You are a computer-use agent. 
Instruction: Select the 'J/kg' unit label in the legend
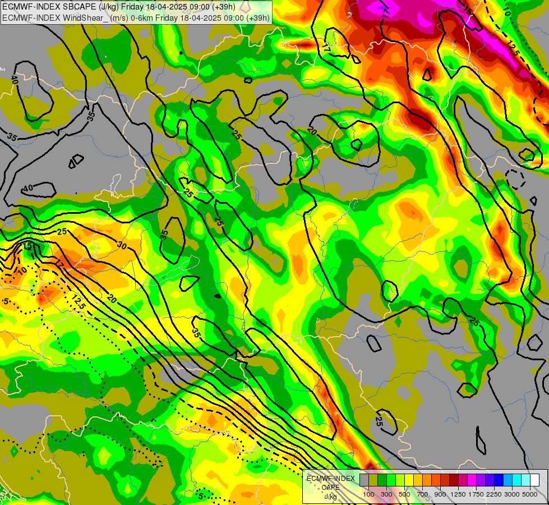pos(330,497)
